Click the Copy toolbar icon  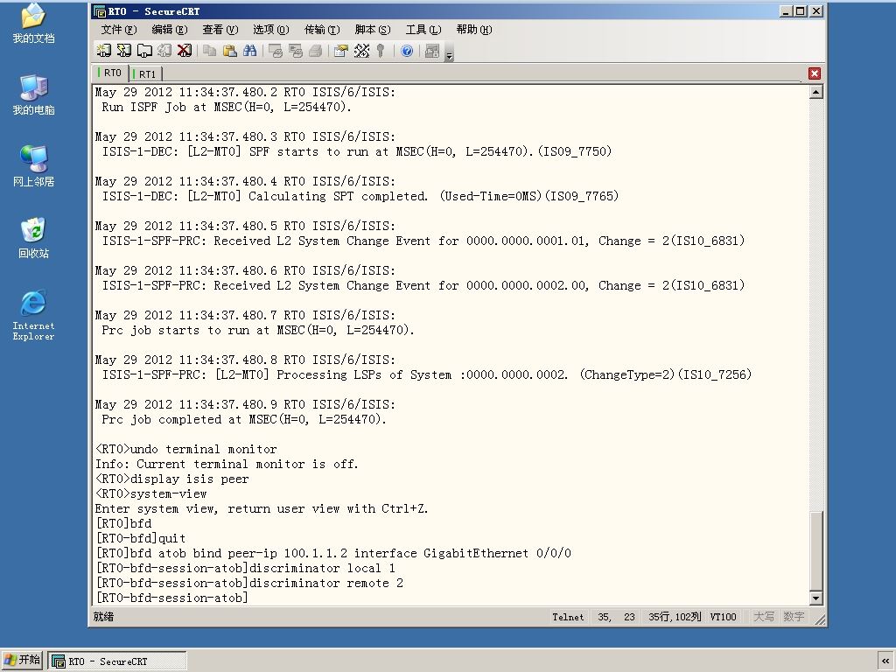[x=210, y=51]
